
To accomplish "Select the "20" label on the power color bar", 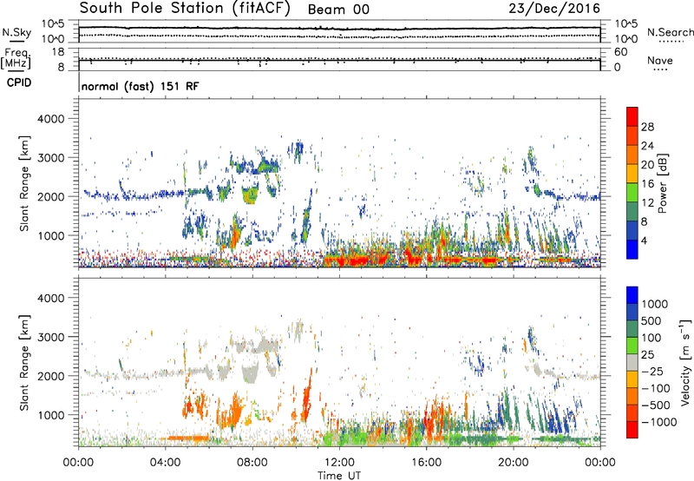I will [647, 165].
